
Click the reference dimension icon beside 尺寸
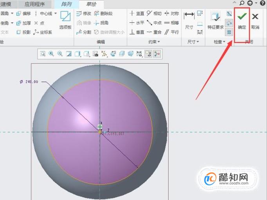pos(200,32)
